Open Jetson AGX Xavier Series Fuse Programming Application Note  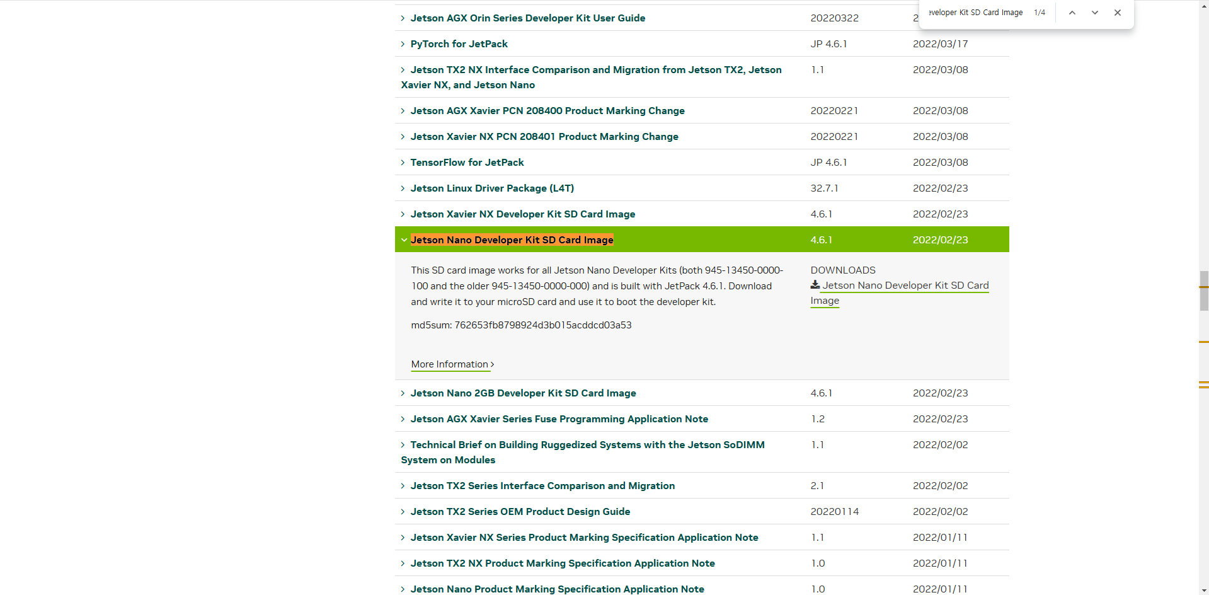pyautogui.click(x=559, y=419)
